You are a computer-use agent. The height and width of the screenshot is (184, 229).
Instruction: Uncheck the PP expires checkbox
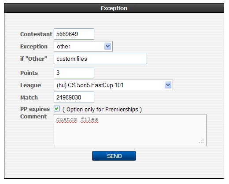pyautogui.click(x=57, y=109)
